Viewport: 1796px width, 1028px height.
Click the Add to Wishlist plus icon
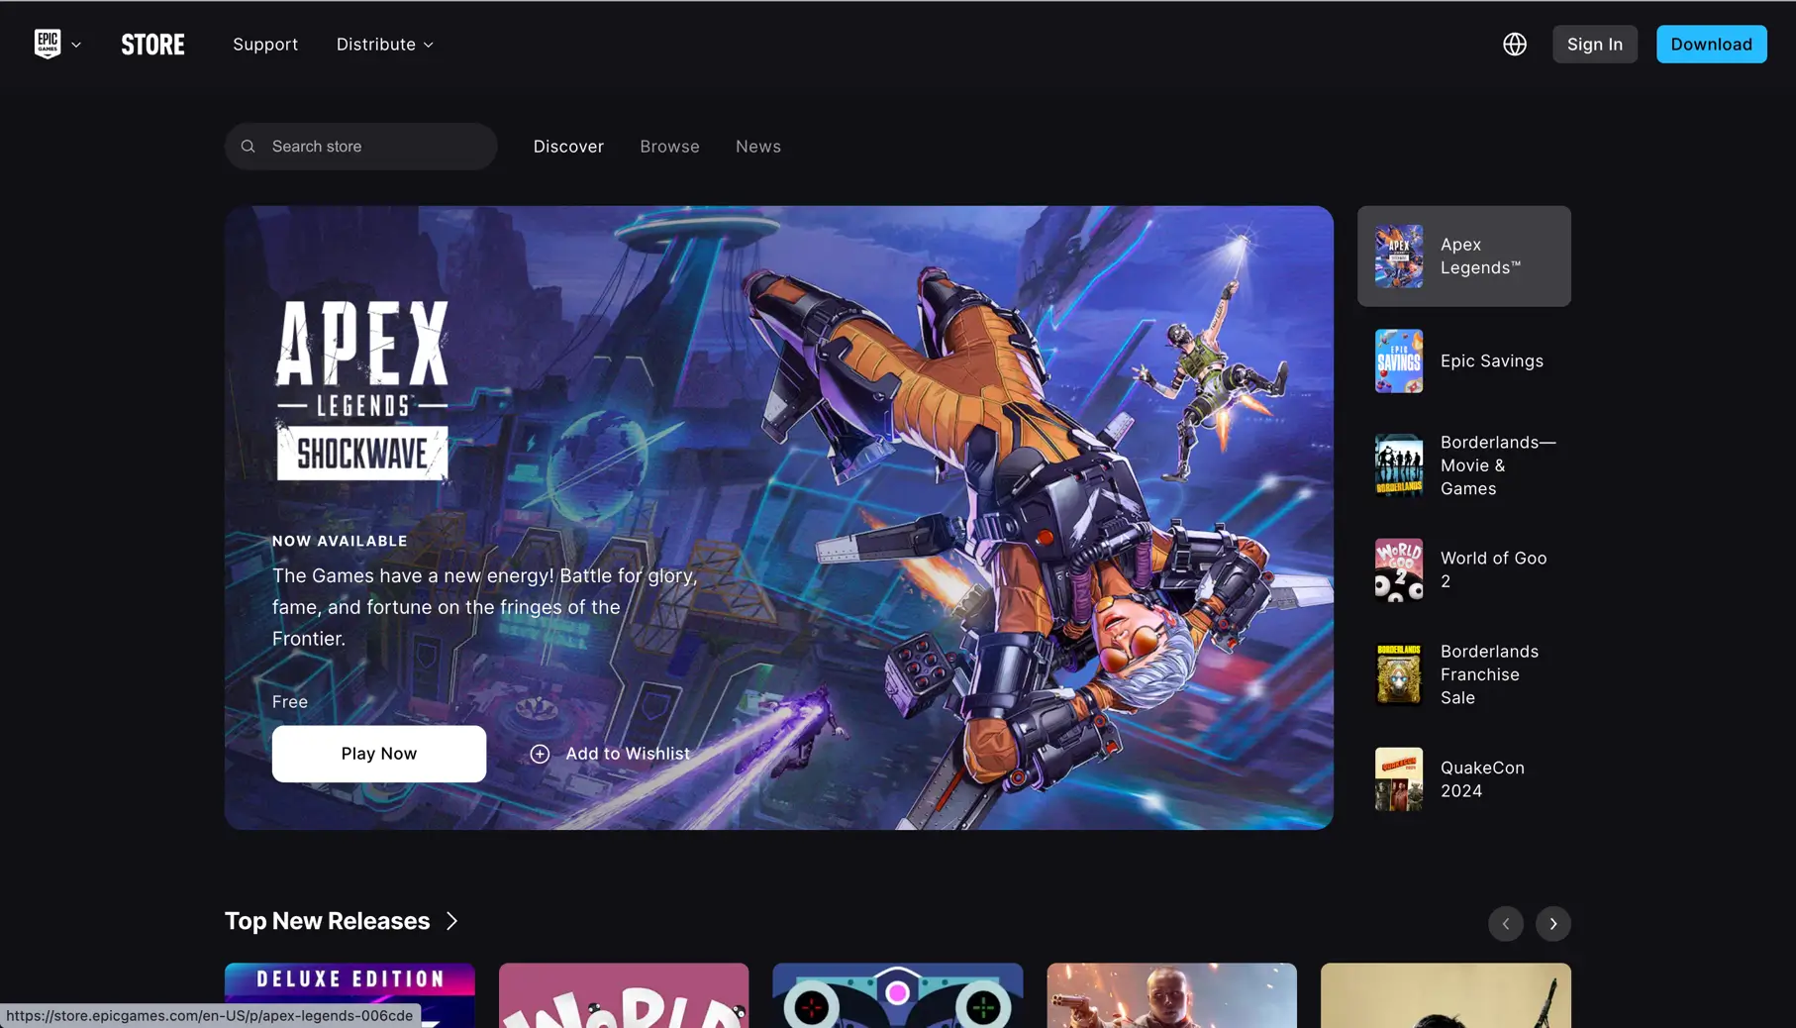(x=540, y=754)
